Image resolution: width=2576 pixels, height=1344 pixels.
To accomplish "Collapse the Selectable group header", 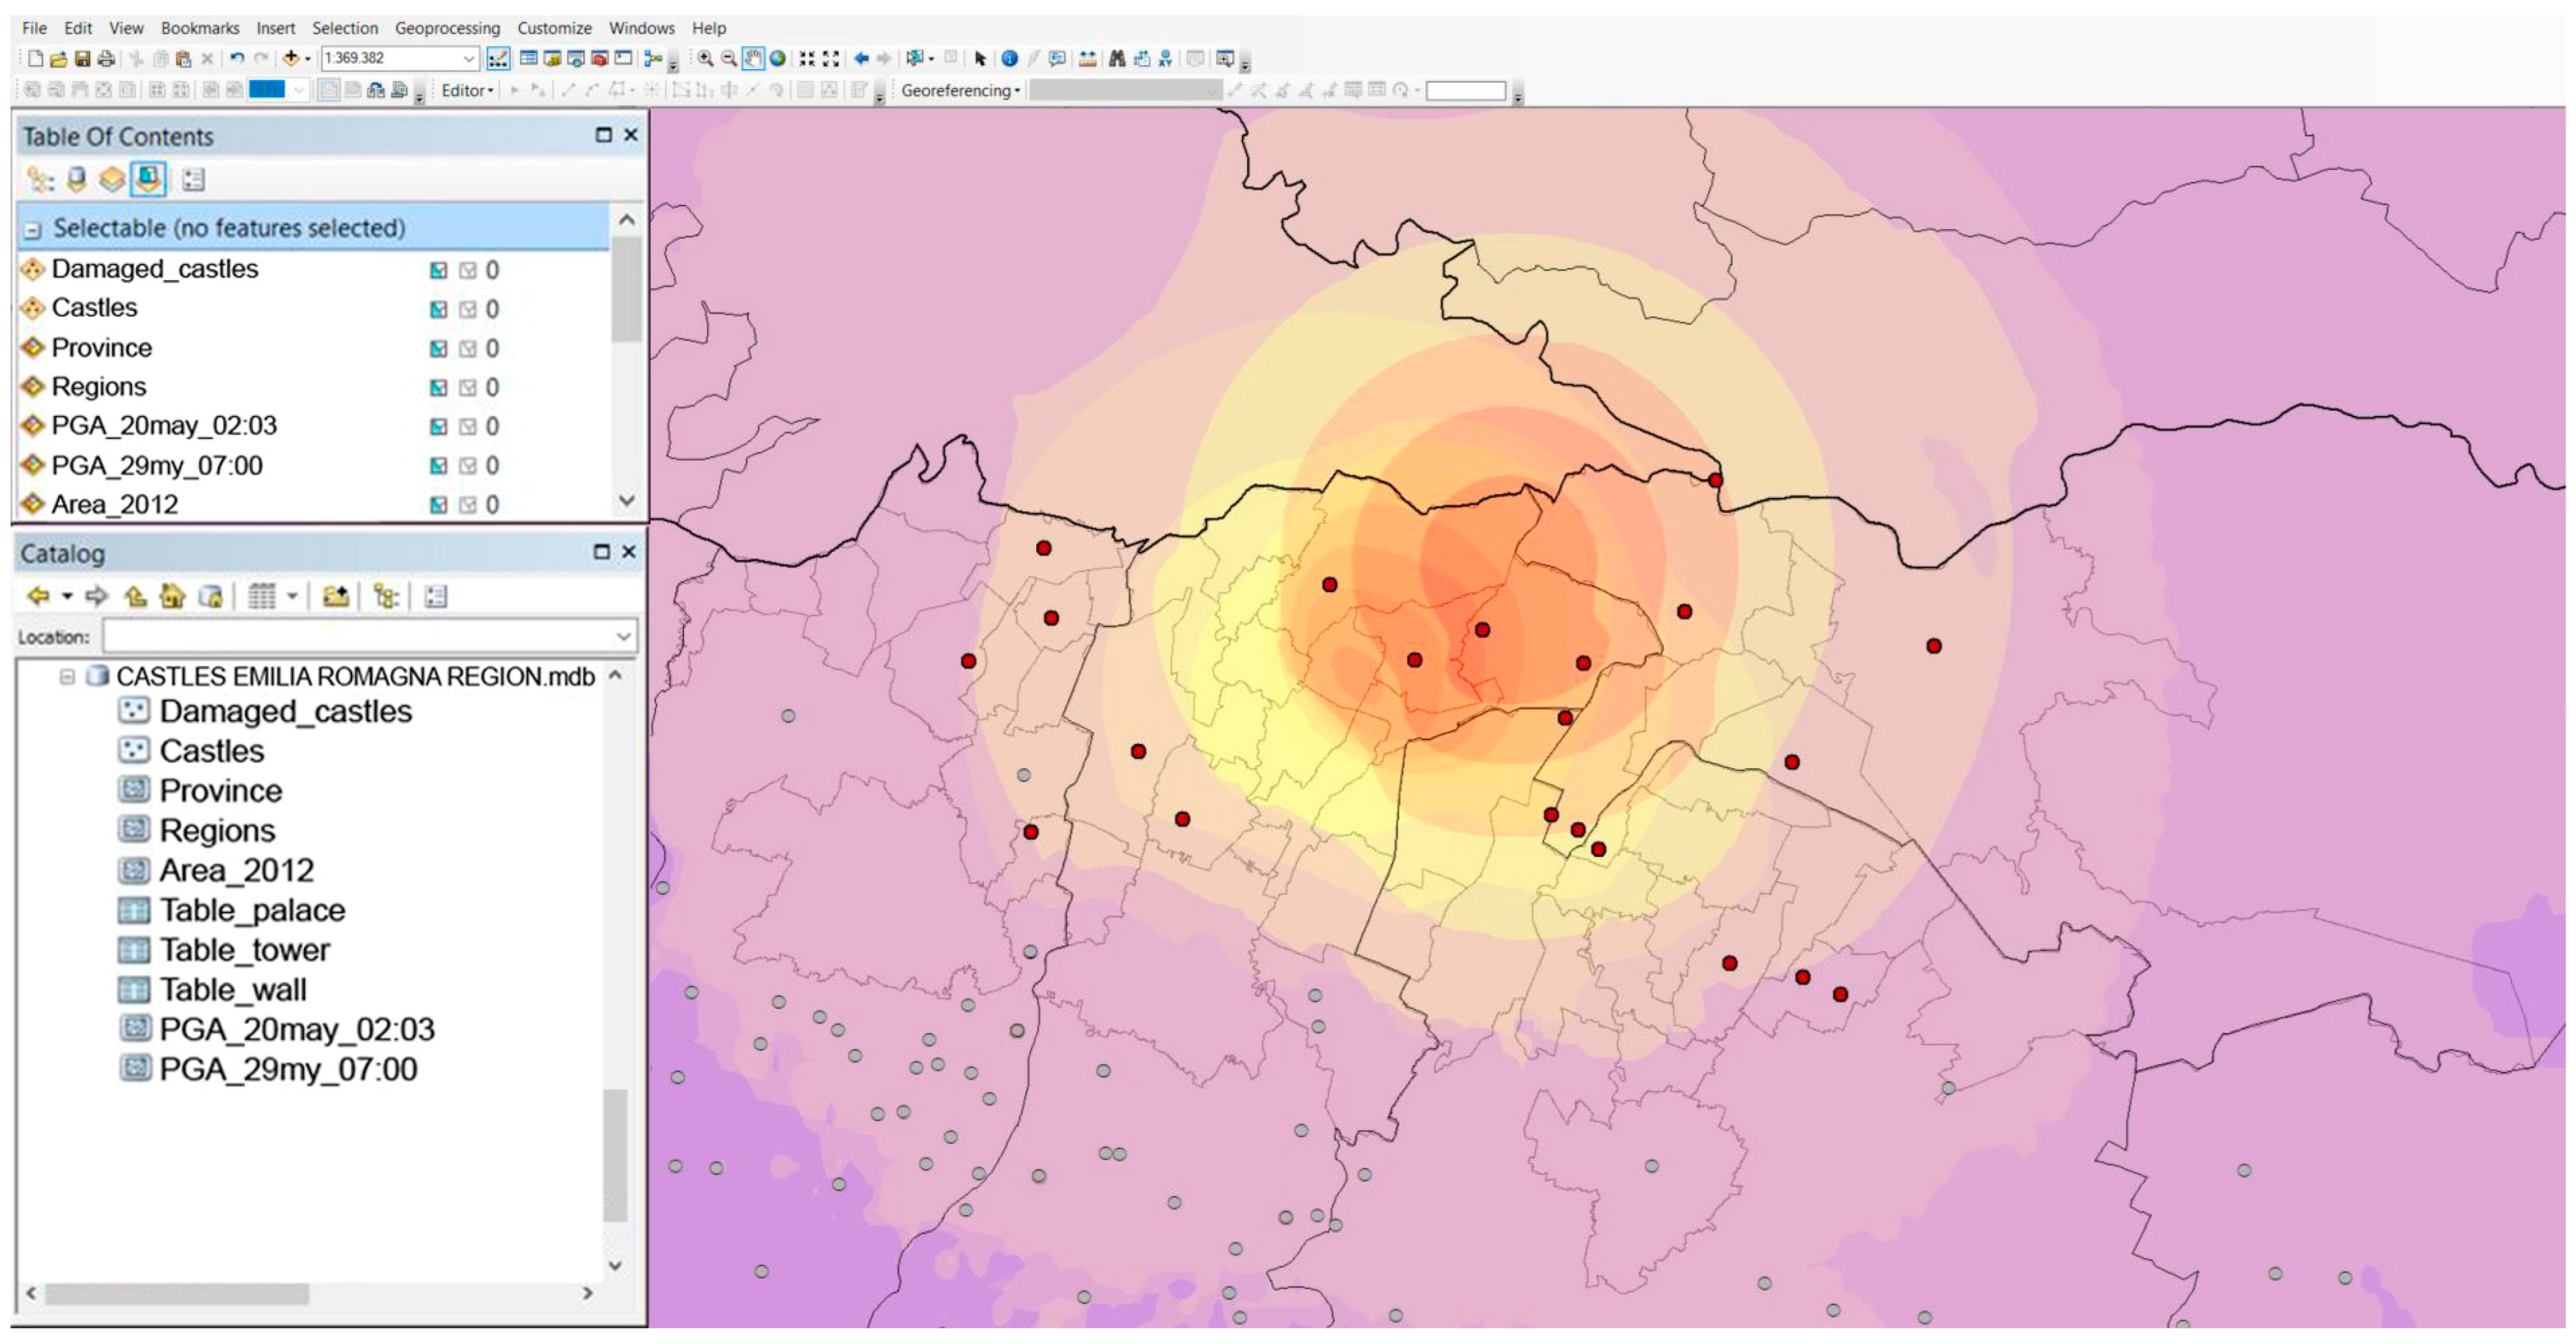I will [33, 229].
